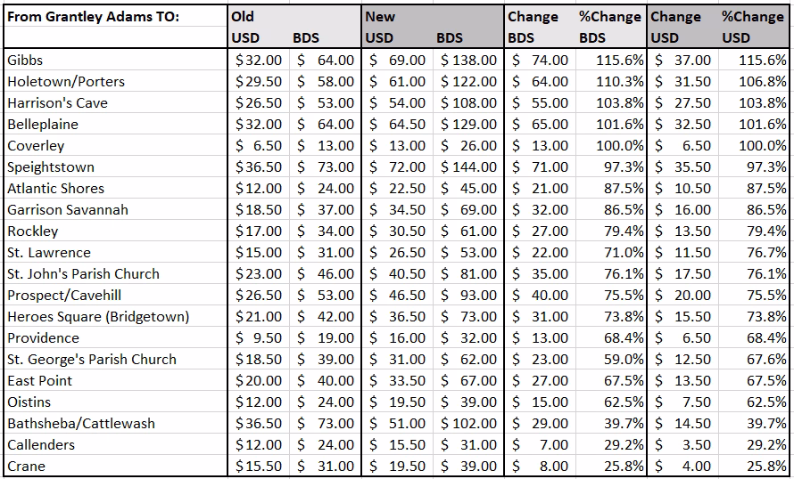The width and height of the screenshot is (794, 479).
Task: Click the Heroes Square (Bridgetown) cell
Action: (98, 316)
